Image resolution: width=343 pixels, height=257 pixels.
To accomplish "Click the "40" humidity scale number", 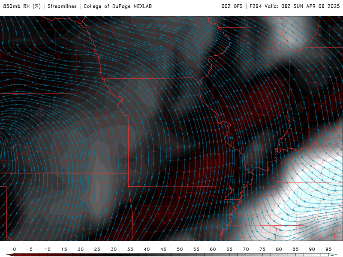I will [147, 249].
